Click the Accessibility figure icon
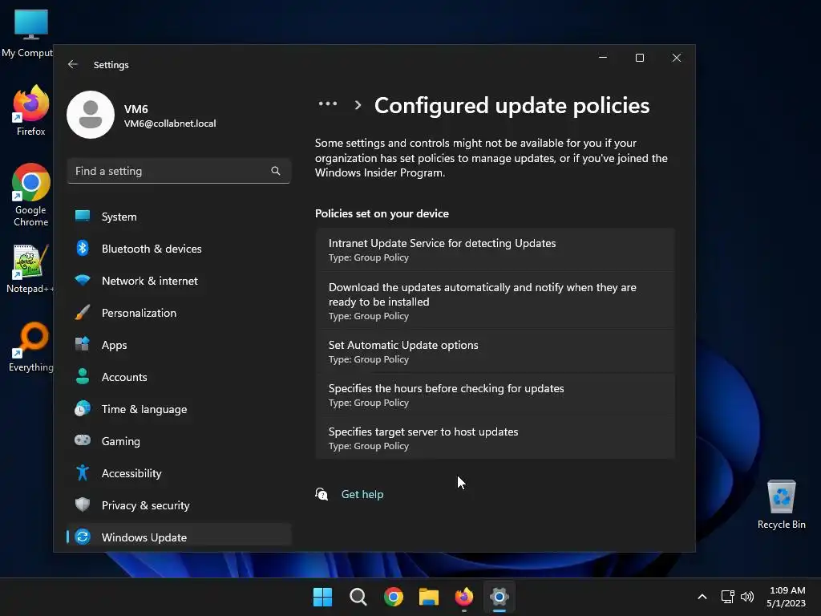 [83, 472]
